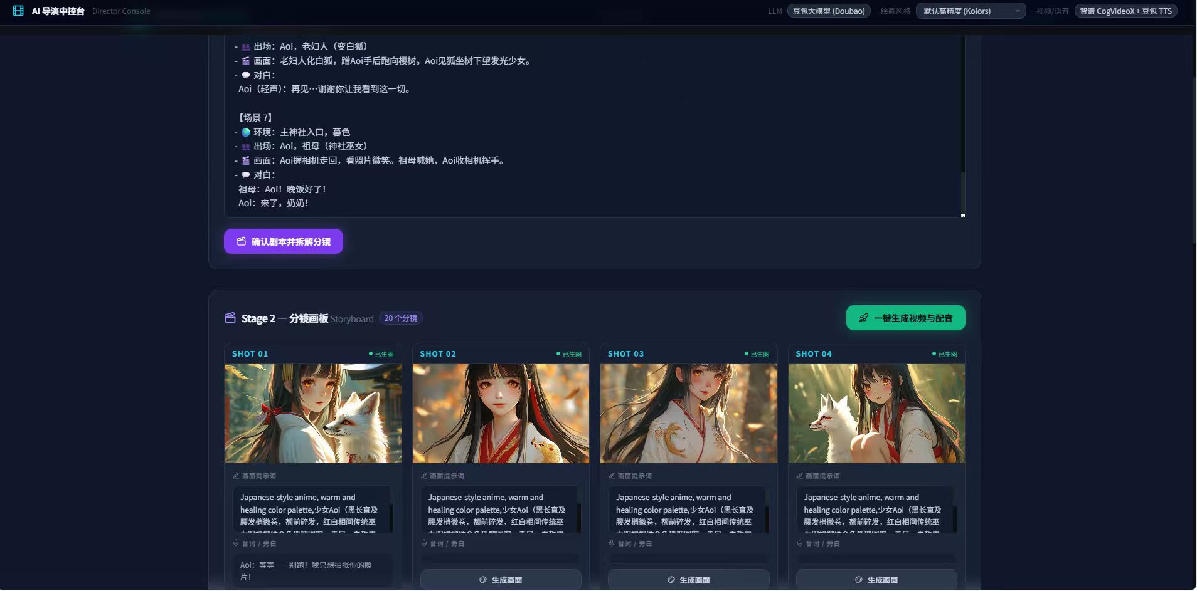Viewport: 1197px width, 591px height.
Task: Click the SHOT 01 generated status indicator
Action: coord(381,354)
